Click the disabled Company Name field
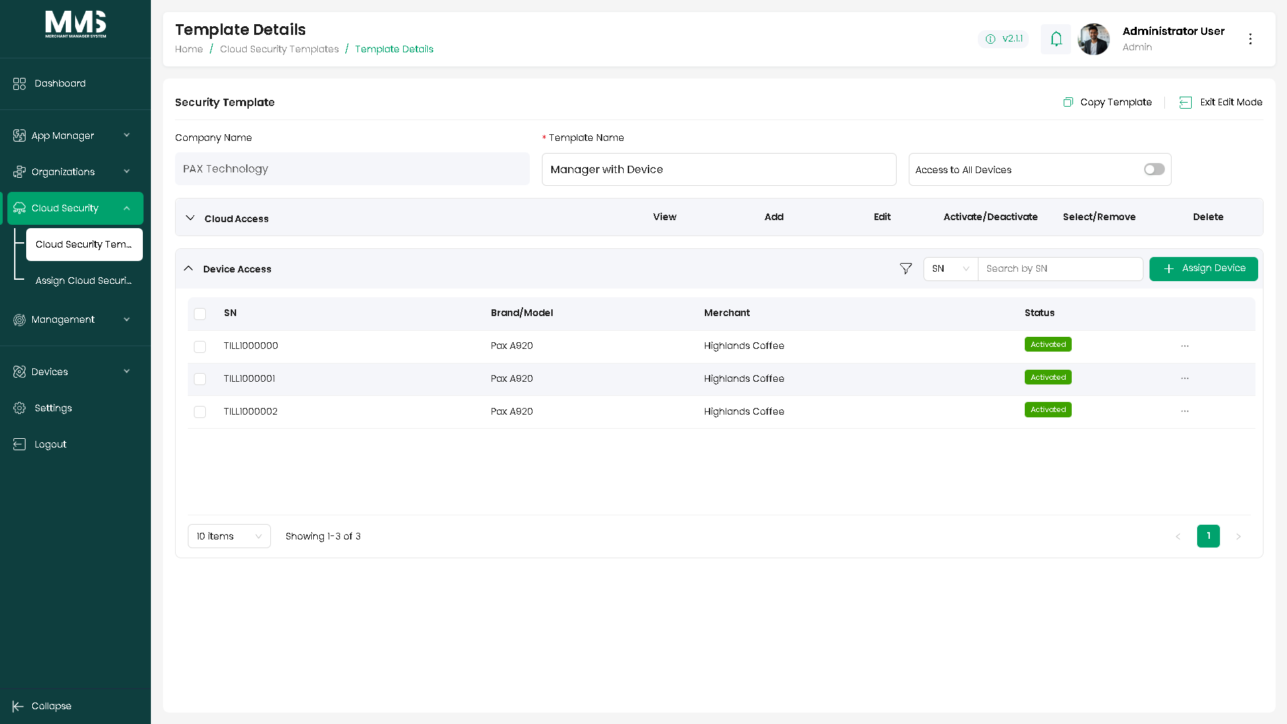Screen dimensions: 1287x724 pos(352,169)
